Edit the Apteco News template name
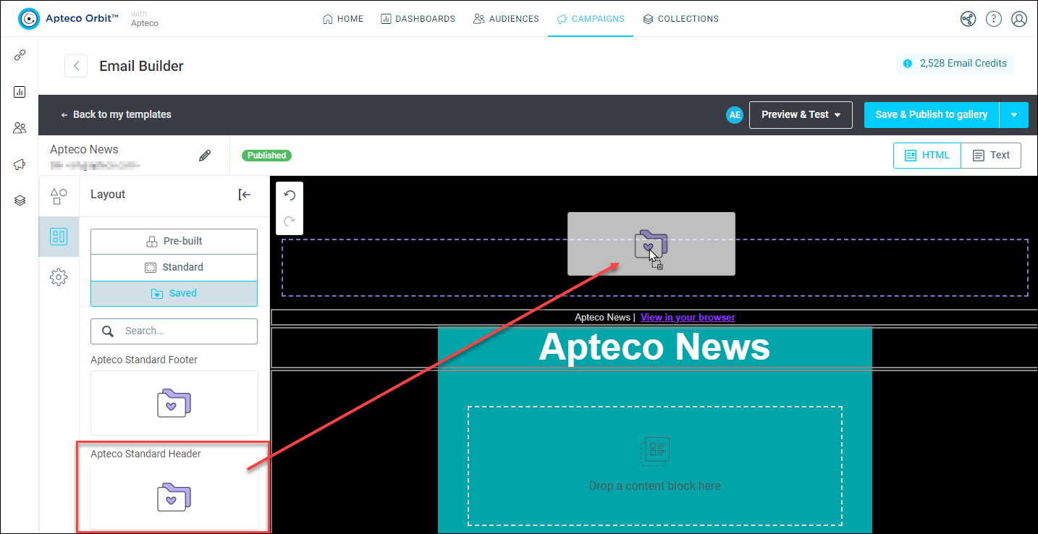The width and height of the screenshot is (1038, 534). [205, 156]
